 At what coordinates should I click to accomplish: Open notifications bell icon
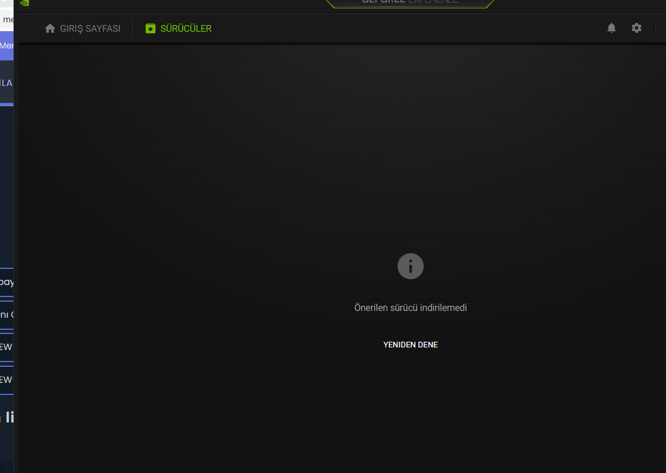tap(612, 28)
